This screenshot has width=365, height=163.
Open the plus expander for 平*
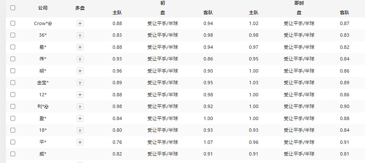coord(80,142)
